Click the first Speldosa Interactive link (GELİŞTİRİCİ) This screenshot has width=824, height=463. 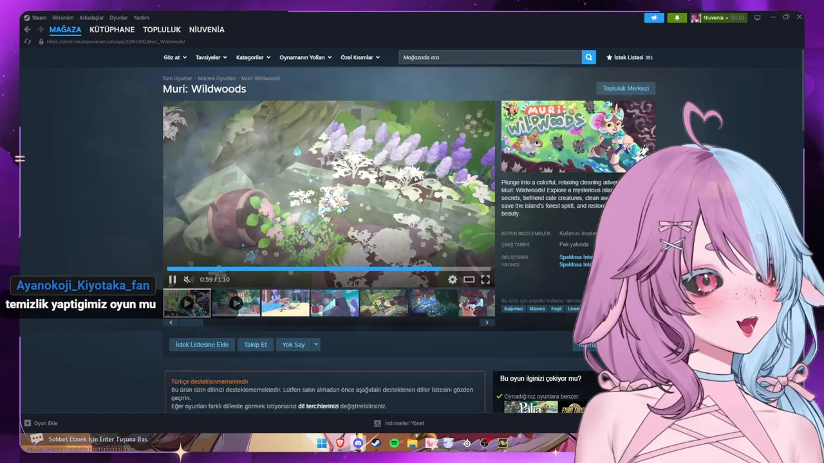click(576, 257)
